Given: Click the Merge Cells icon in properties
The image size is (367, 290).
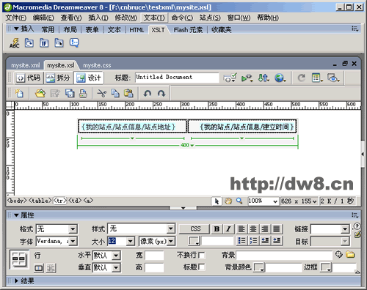Looking at the screenshot, I should pyautogui.click(x=39, y=268).
